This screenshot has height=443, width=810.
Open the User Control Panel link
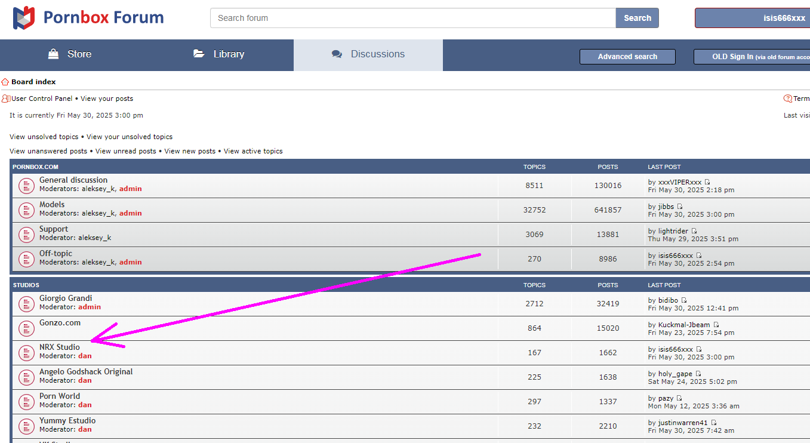(42, 99)
